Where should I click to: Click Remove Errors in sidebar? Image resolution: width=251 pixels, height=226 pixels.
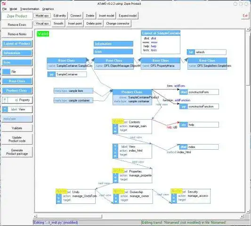[17, 25]
